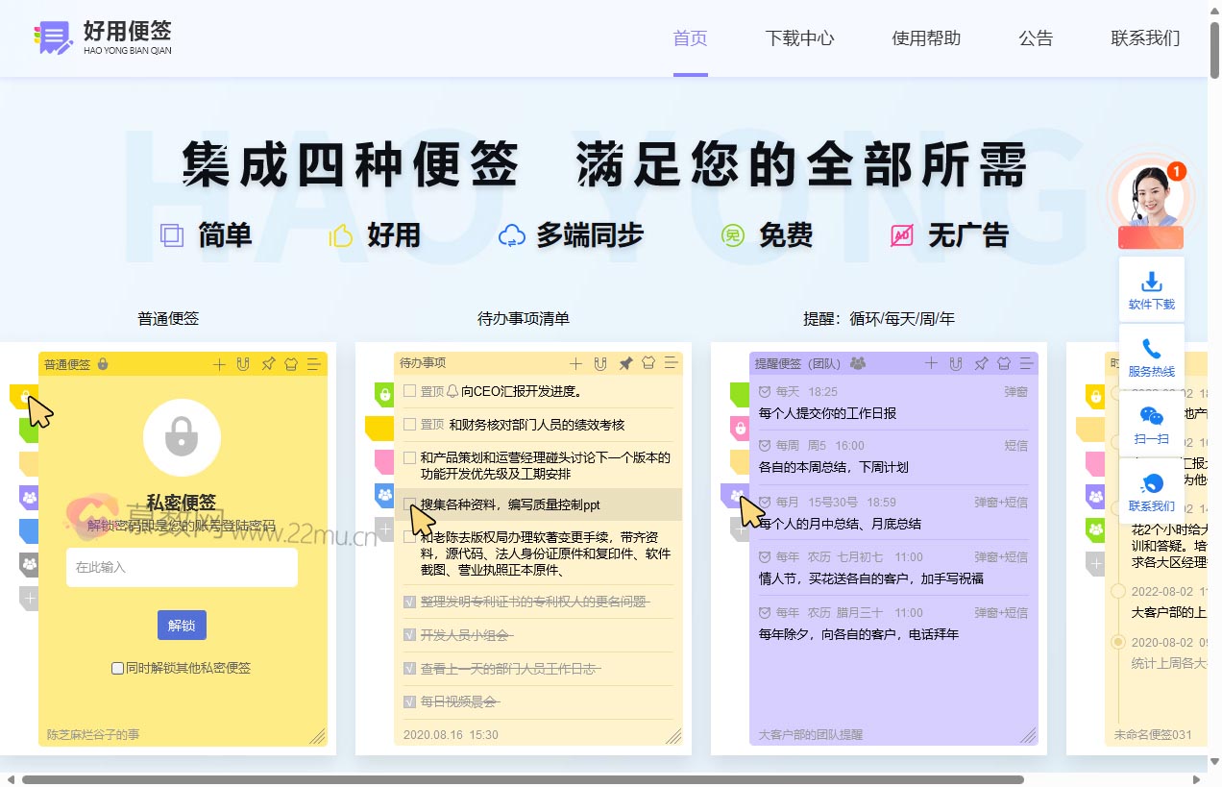1222x787 pixels.
Task: Check the 向CEO汇报开发进度 todo item checkbox
Action: (410, 392)
